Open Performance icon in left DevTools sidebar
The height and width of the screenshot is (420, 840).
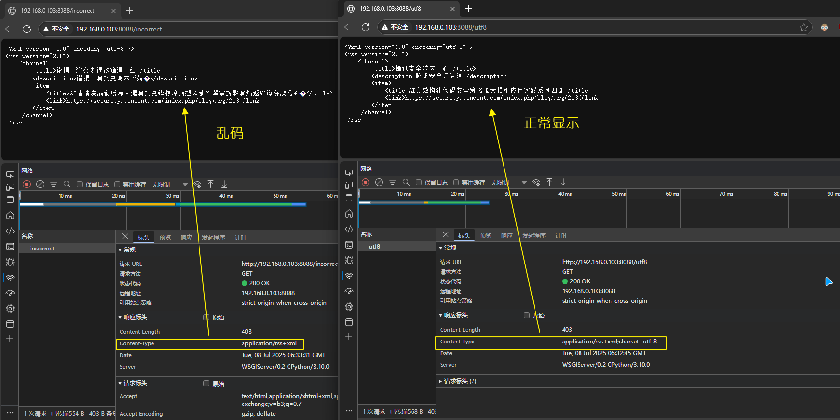pyautogui.click(x=10, y=293)
